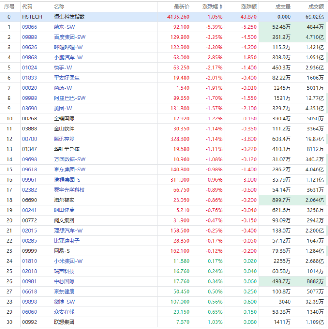This screenshot has height=329, width=328.
Task: Open stock link 携程集团-S
Action: (67, 180)
